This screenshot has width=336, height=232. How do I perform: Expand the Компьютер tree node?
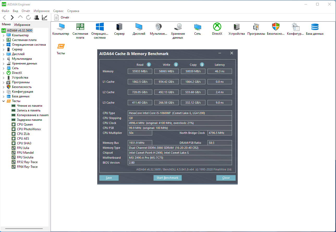click(x=3, y=35)
